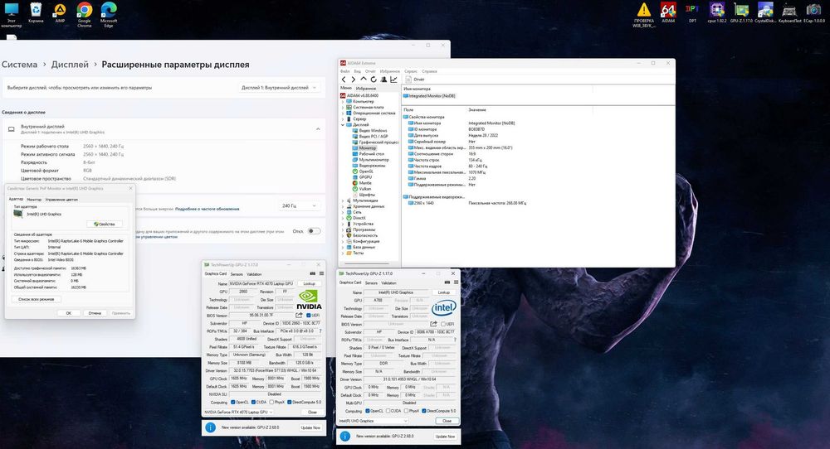Open the GPU-Z.1.17.0 desktop shortcut icon
The width and height of the screenshot is (830, 449).
point(741,12)
